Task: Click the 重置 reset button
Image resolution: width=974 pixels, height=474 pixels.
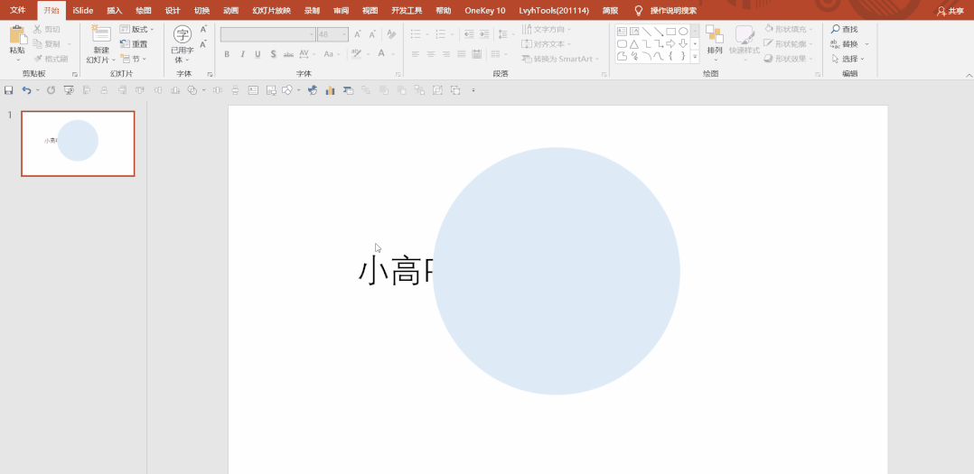Action: [x=134, y=44]
